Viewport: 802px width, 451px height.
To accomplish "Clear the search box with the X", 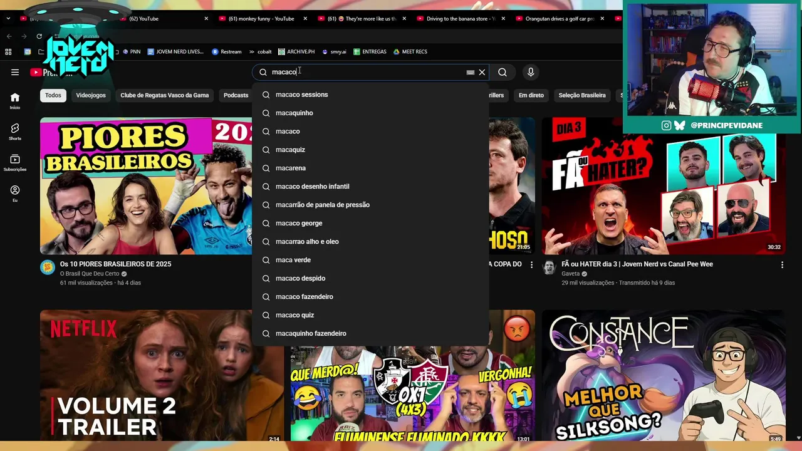I will 482,72.
